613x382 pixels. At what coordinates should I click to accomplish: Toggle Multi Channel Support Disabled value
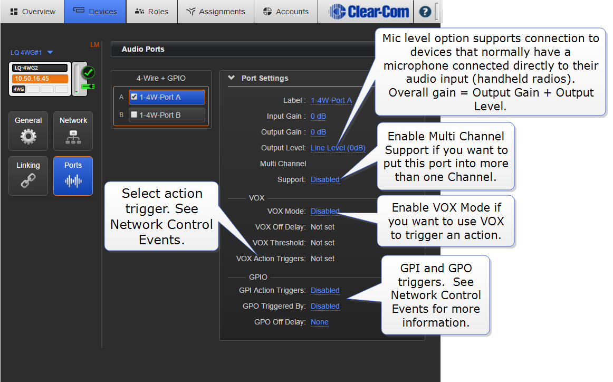click(x=325, y=179)
